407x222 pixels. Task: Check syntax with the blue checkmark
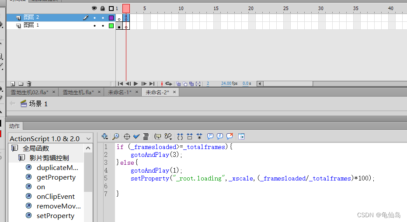[136, 136]
